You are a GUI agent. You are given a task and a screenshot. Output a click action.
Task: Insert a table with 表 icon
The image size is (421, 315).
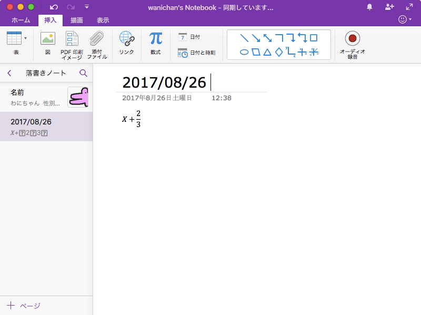tap(14, 38)
